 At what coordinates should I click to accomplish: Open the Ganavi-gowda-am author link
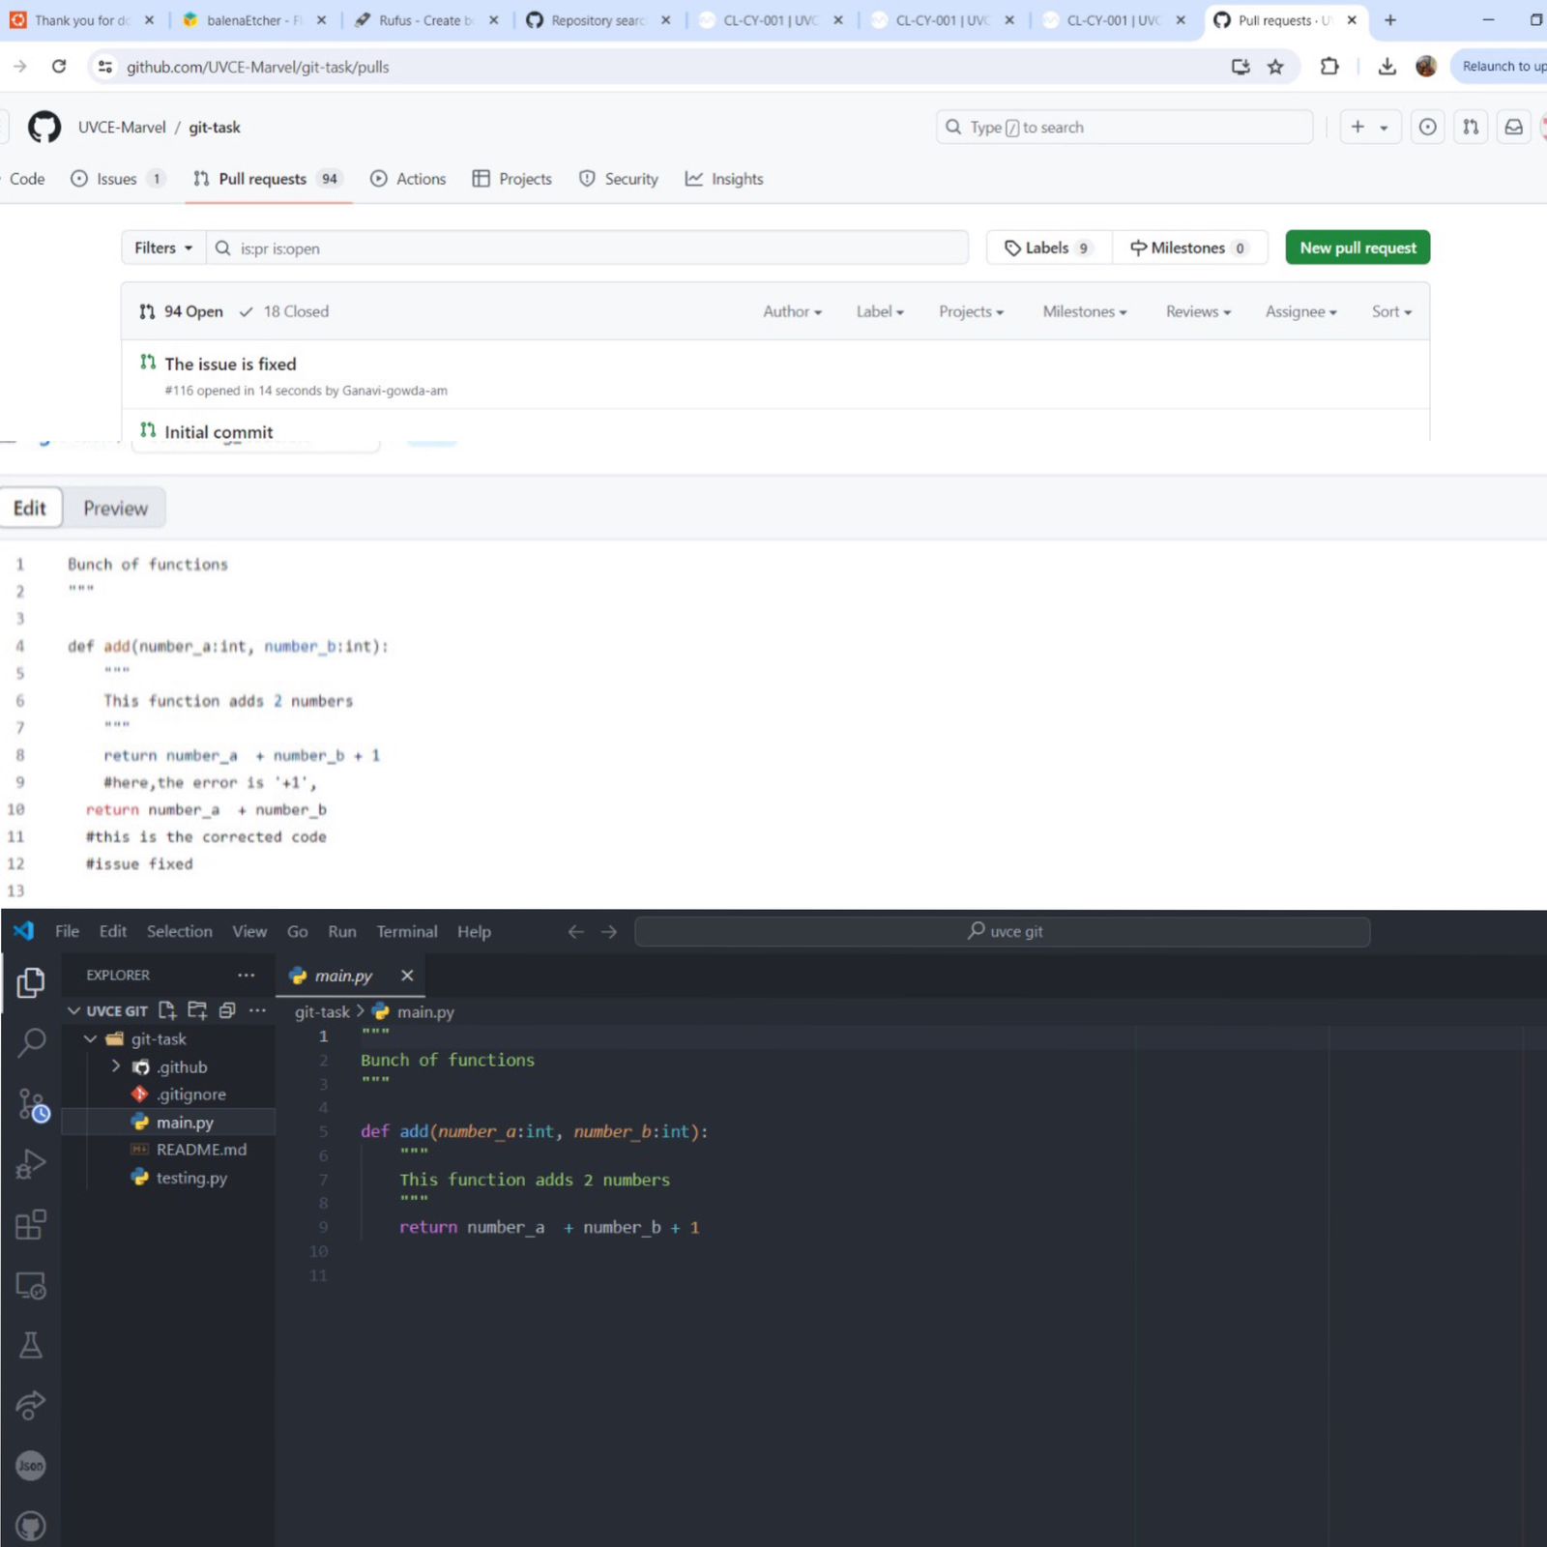coord(394,391)
